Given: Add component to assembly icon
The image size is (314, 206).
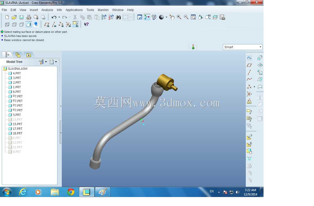Looking at the screenshot, I should point(249,137).
